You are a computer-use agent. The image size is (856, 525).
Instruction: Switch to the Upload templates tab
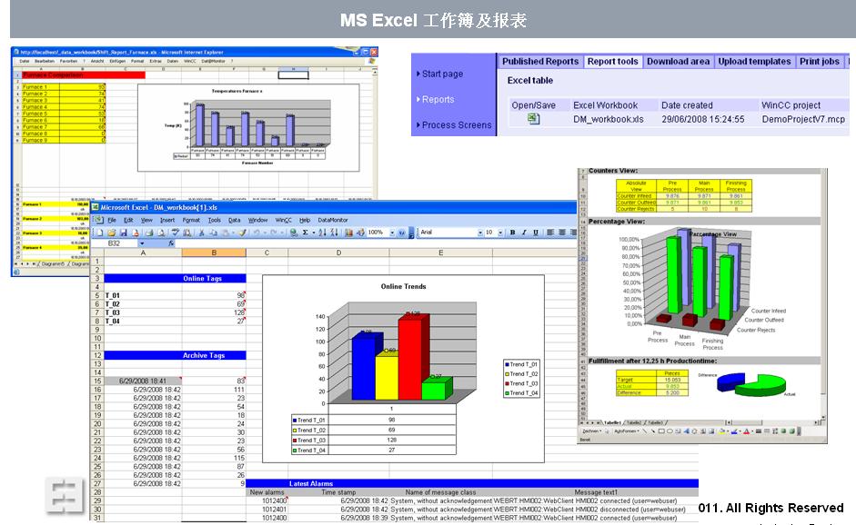(754, 62)
